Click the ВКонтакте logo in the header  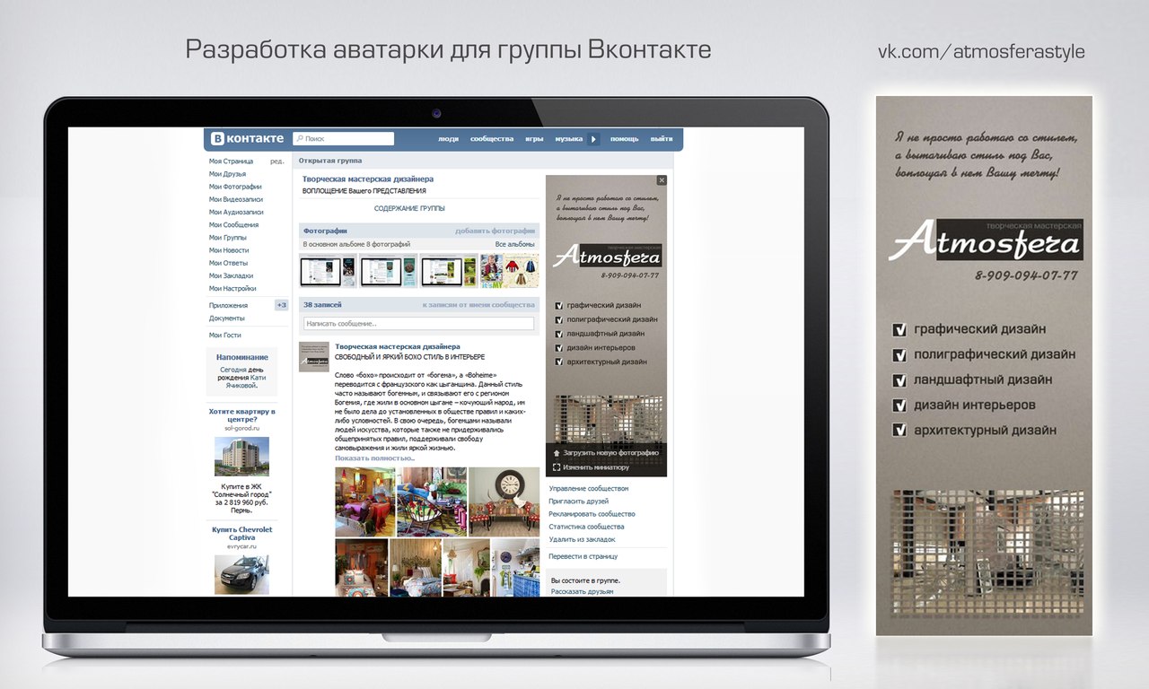pos(247,139)
